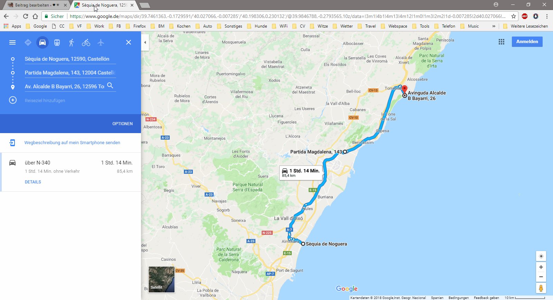The height and width of the screenshot is (300, 553).
Task: Bookmark this page with star
Action: point(514,16)
